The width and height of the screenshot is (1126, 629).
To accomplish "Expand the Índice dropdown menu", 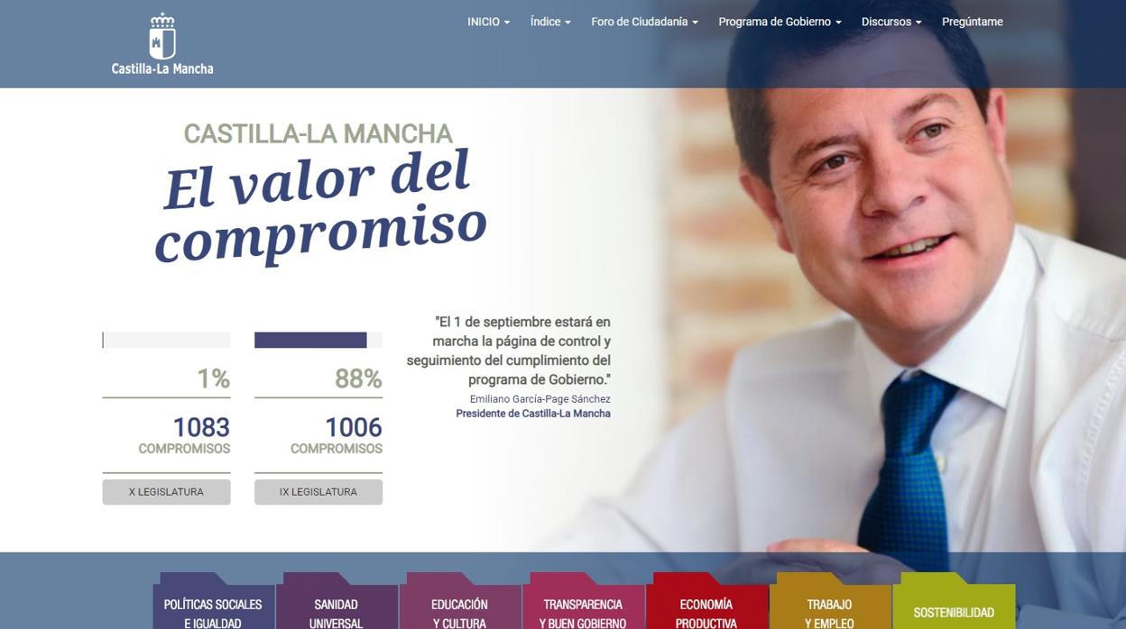I will [550, 22].
